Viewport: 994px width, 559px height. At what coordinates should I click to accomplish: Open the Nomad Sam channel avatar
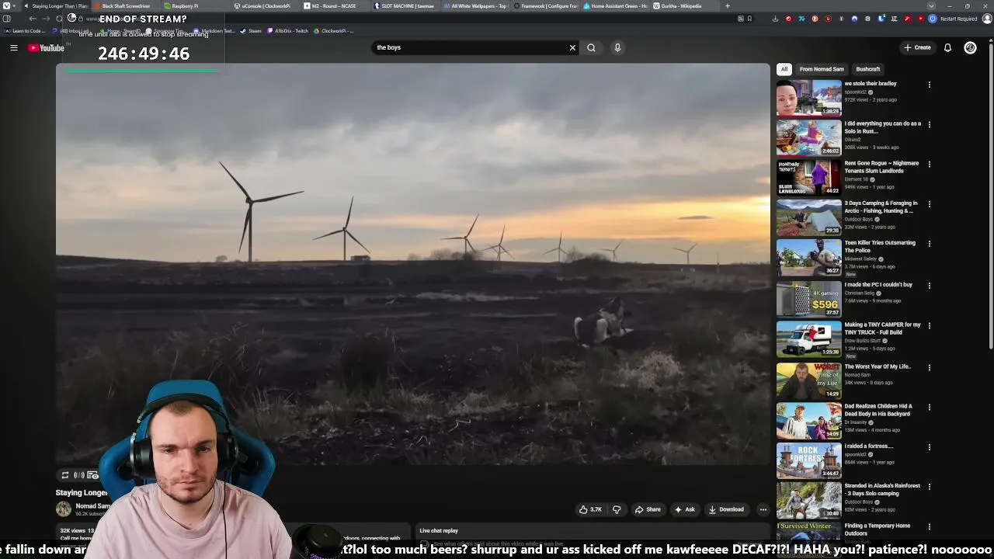point(64,509)
